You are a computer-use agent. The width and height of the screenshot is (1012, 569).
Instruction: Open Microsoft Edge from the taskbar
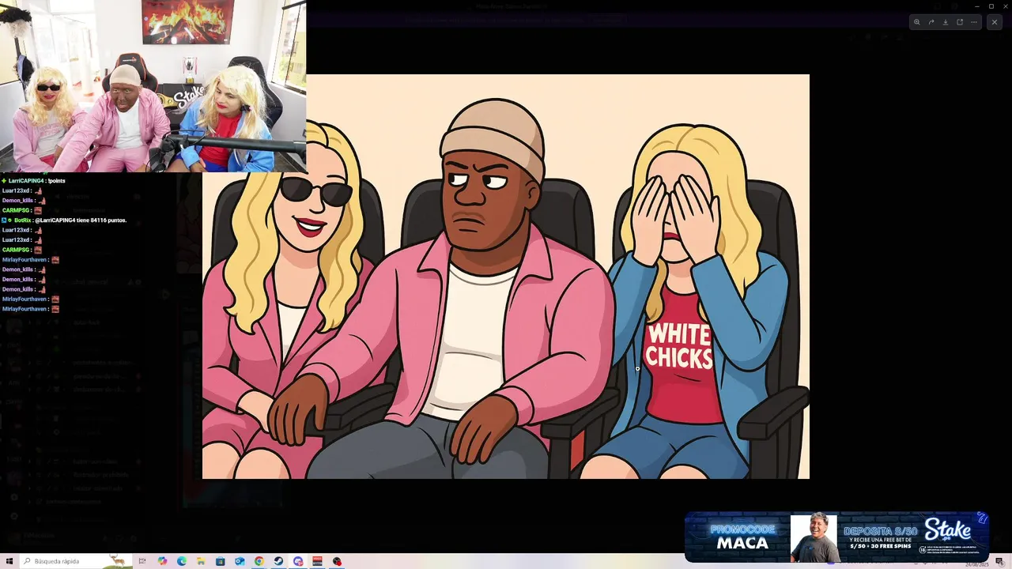tap(182, 561)
